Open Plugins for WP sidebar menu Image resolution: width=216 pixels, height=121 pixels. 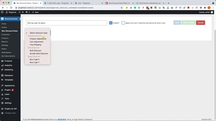coord(10,109)
